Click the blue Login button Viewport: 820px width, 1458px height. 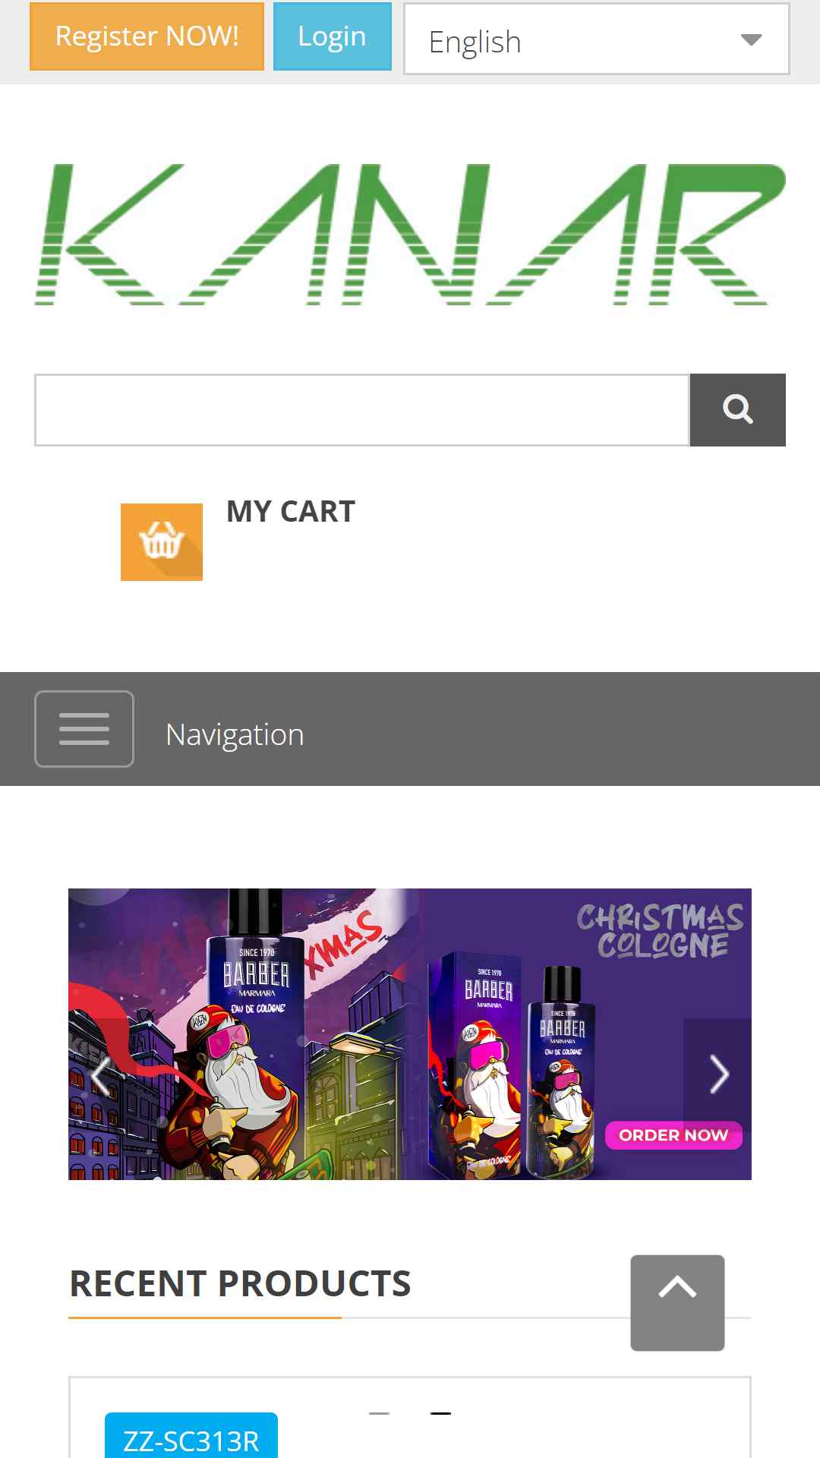(333, 36)
